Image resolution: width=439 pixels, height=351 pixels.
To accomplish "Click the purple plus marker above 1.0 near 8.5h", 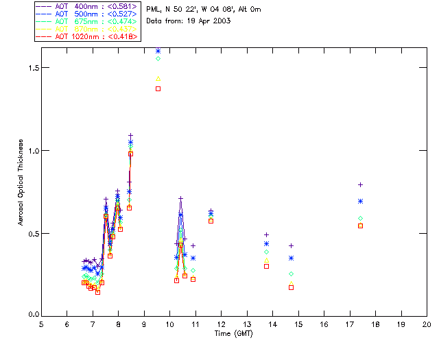I will [131, 136].
